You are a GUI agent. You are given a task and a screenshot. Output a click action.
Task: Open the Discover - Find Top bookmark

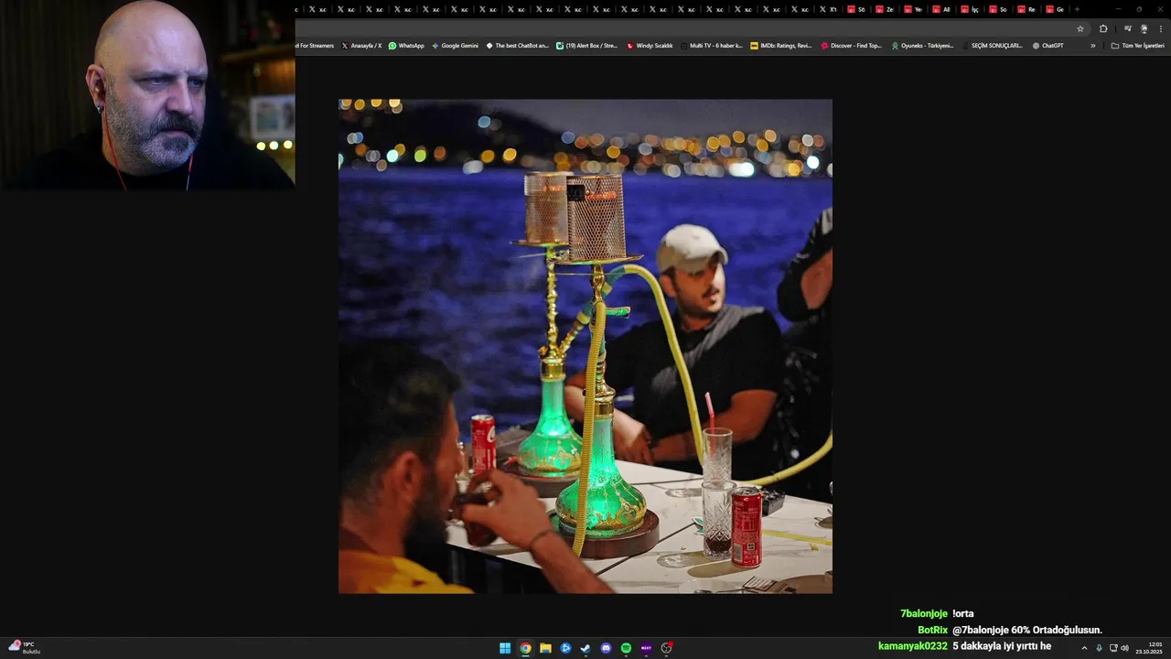851,45
